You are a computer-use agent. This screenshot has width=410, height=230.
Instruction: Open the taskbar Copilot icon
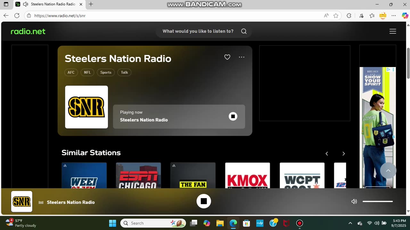[x=207, y=223]
